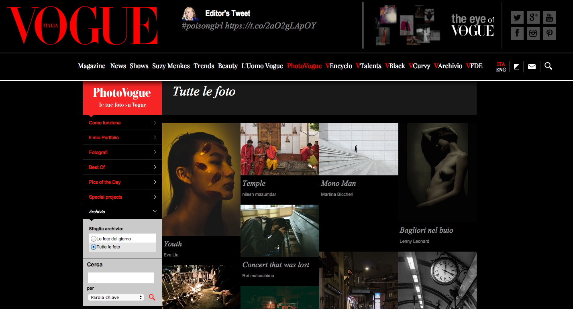Select the 'Tutte le foto' radio button

[x=94, y=247]
